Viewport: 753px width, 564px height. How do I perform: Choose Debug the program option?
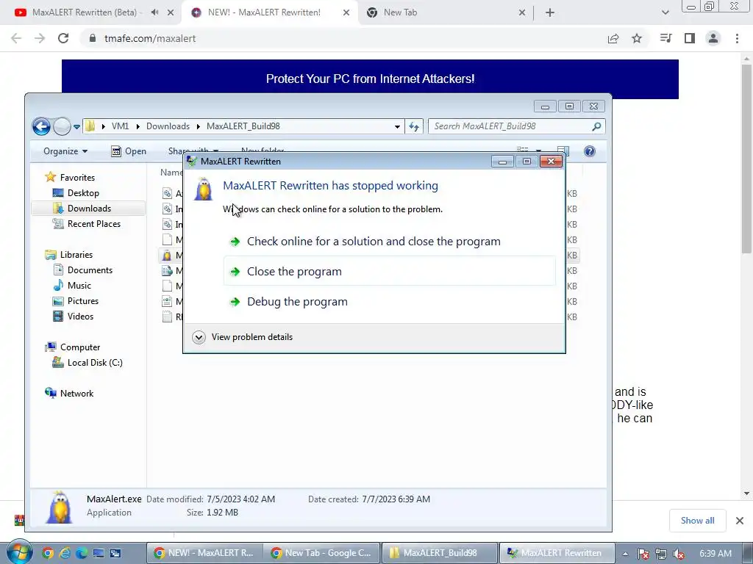[x=390, y=302]
